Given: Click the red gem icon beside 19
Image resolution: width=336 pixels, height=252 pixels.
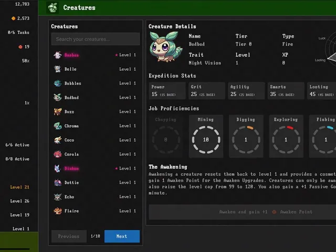Looking at the screenshot, I should [20, 47].
